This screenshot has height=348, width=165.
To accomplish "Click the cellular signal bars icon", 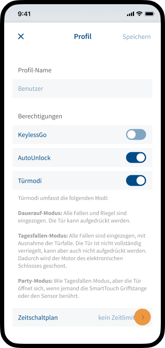I will click(x=131, y=14).
